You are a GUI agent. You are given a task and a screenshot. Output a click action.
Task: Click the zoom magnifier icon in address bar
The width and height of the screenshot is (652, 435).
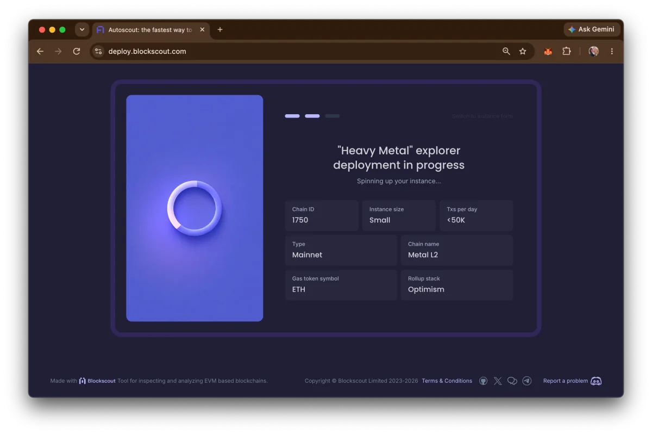(506, 51)
